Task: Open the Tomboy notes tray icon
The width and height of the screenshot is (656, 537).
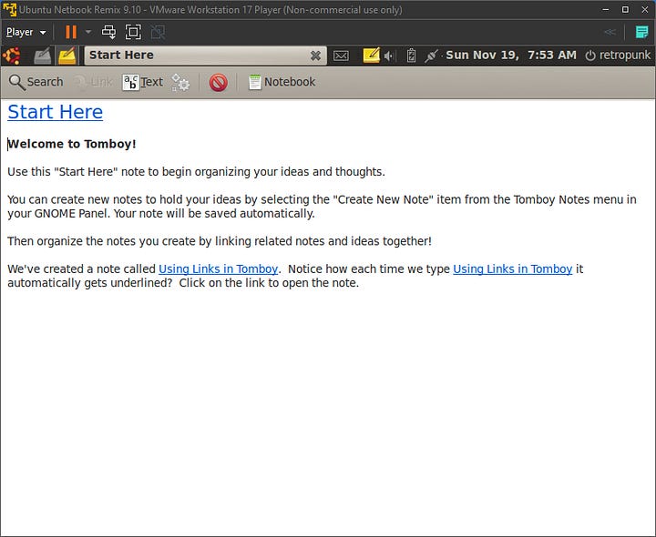Action: click(x=371, y=56)
